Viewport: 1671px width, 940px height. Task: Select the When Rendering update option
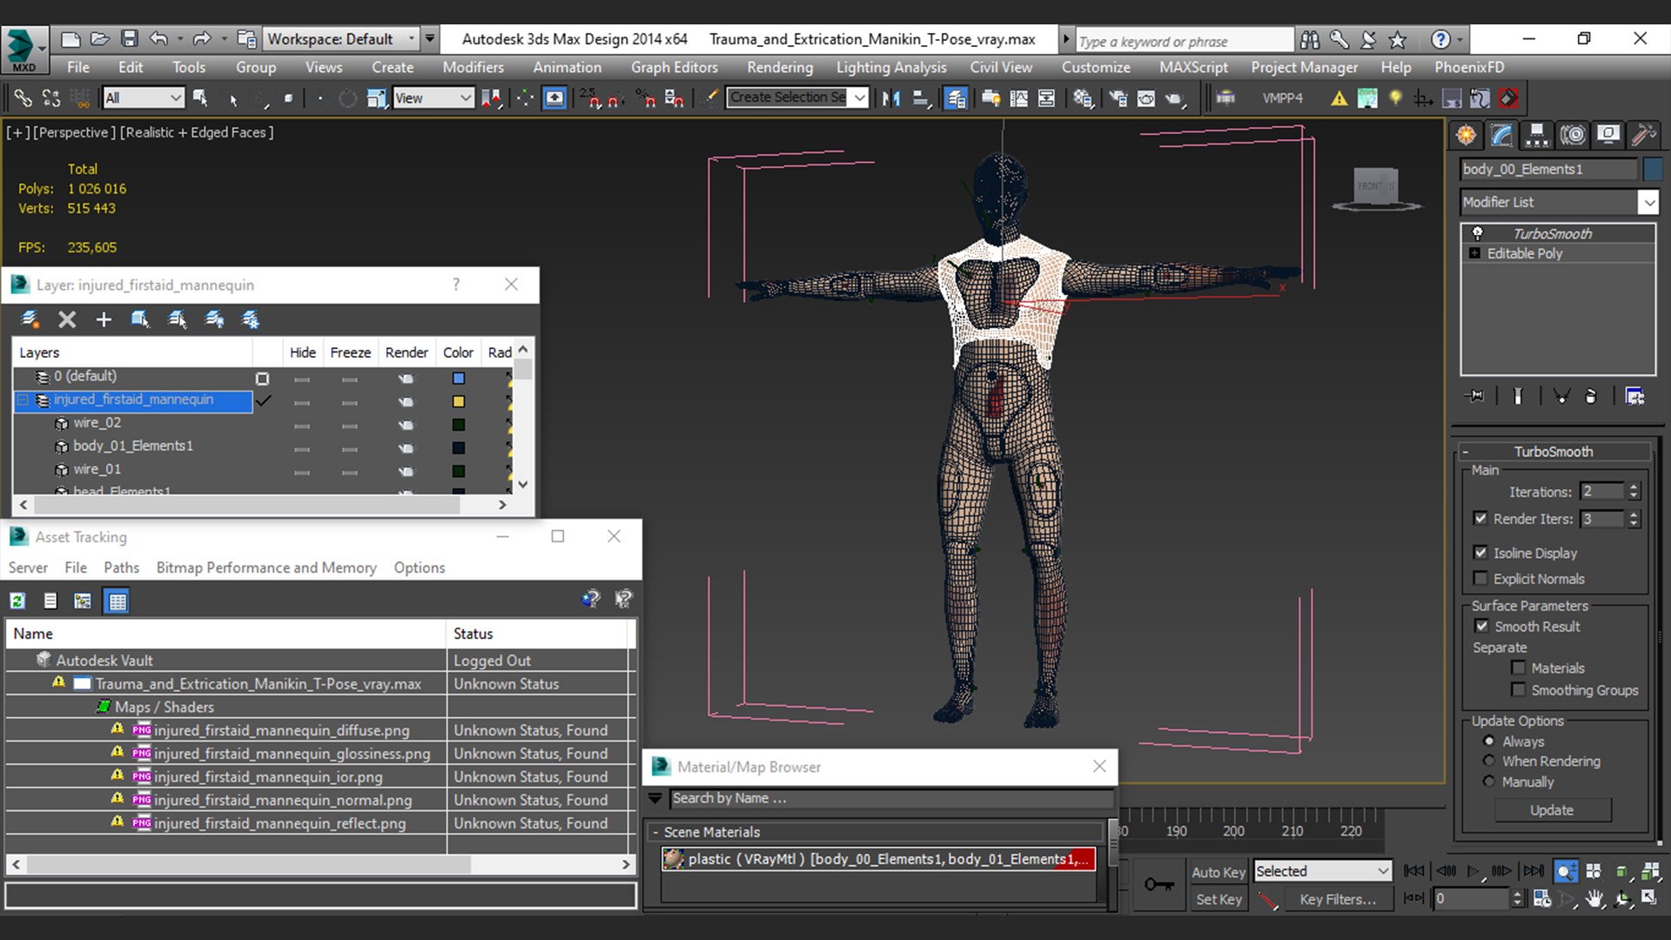(1489, 761)
